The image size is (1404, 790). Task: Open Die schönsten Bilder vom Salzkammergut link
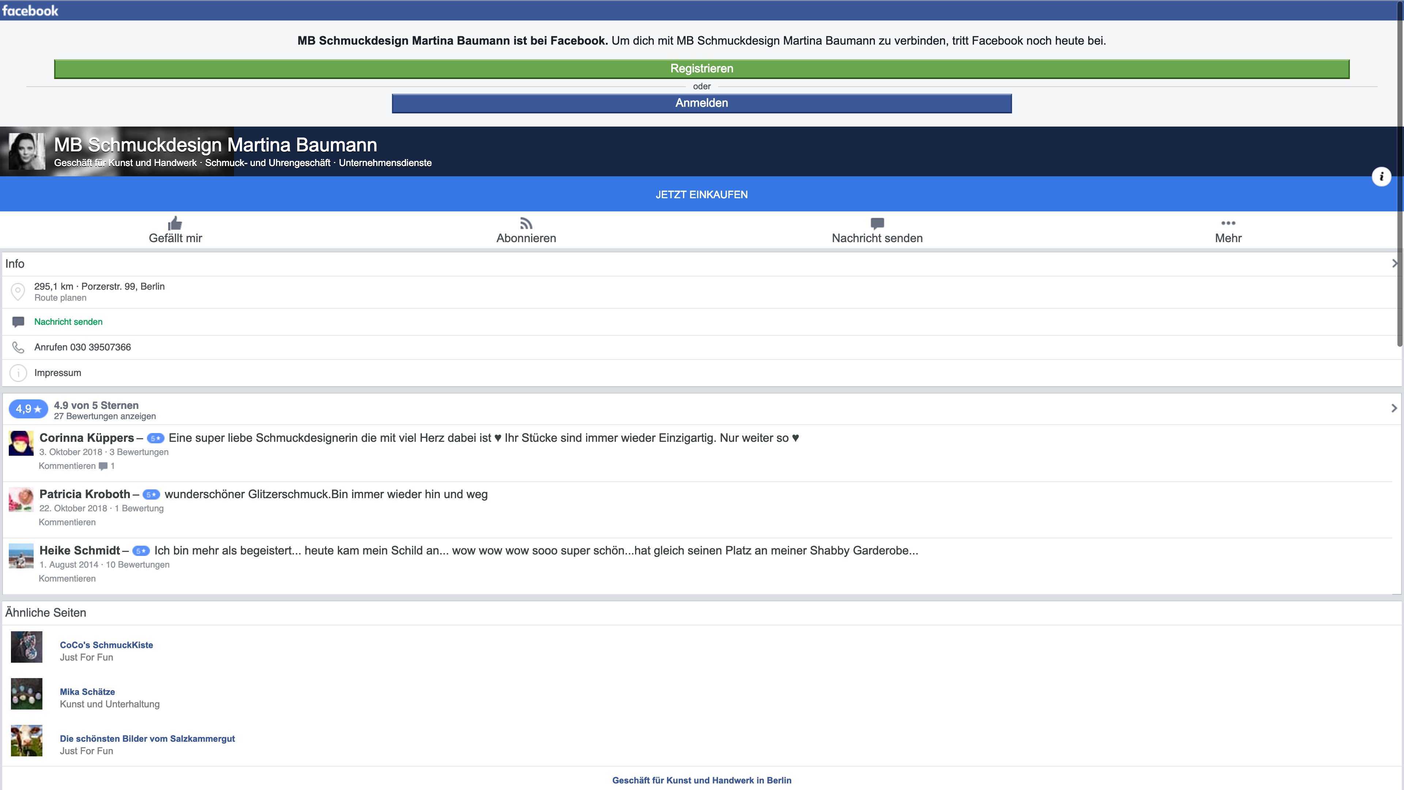click(147, 739)
